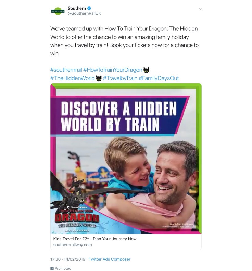252x271 pixels.
Task: Open the #TravelbyTrain hashtag
Action: click(x=120, y=78)
